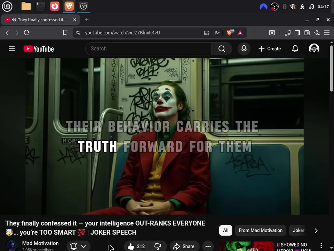Select the 'They finally confessed it' tab

pos(40,20)
